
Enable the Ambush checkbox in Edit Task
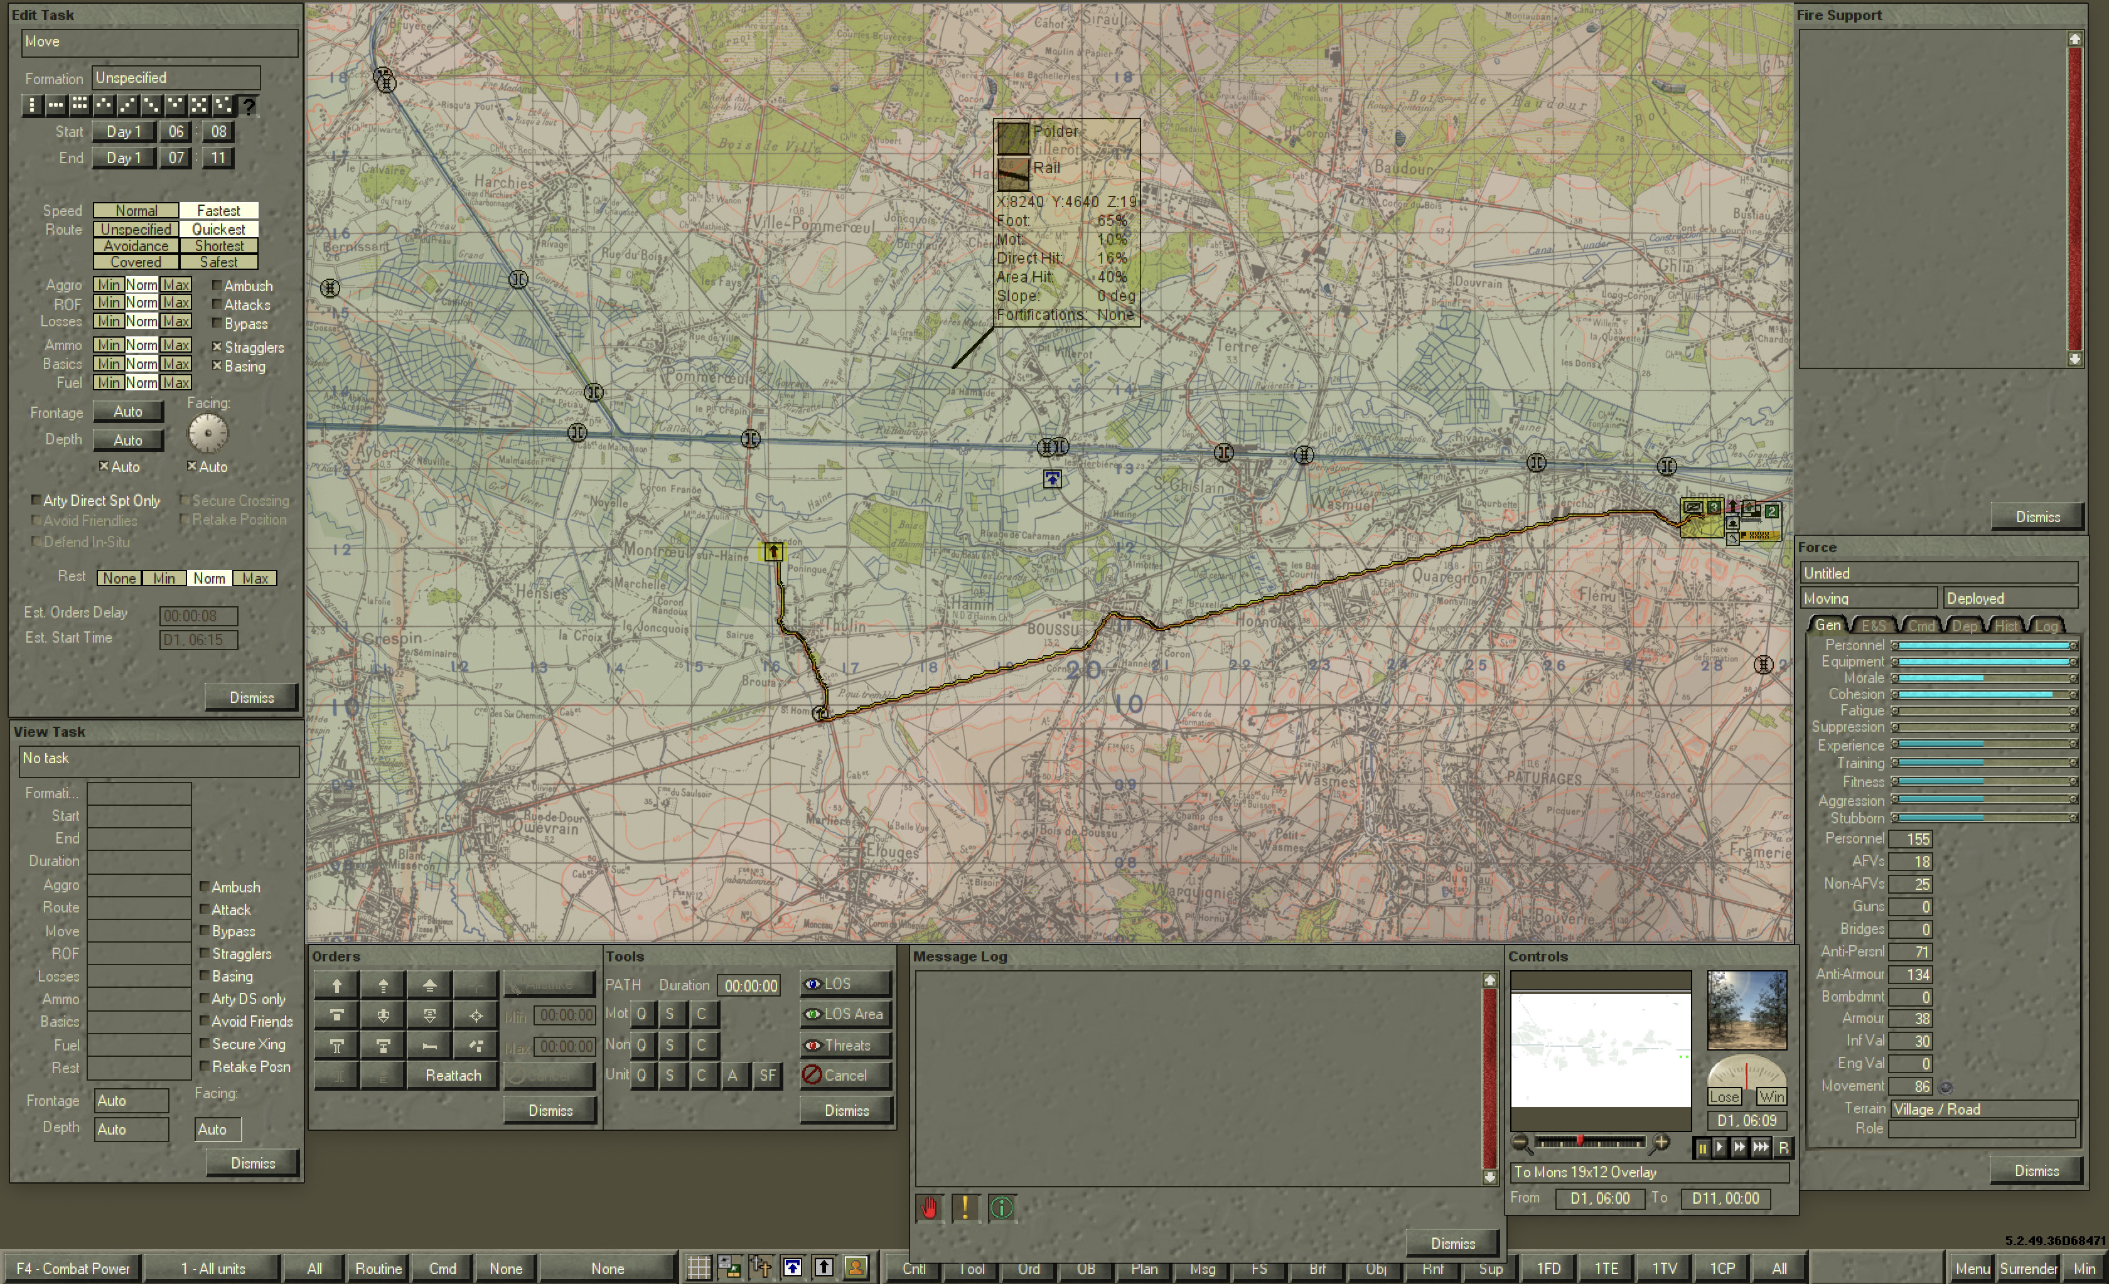[217, 286]
